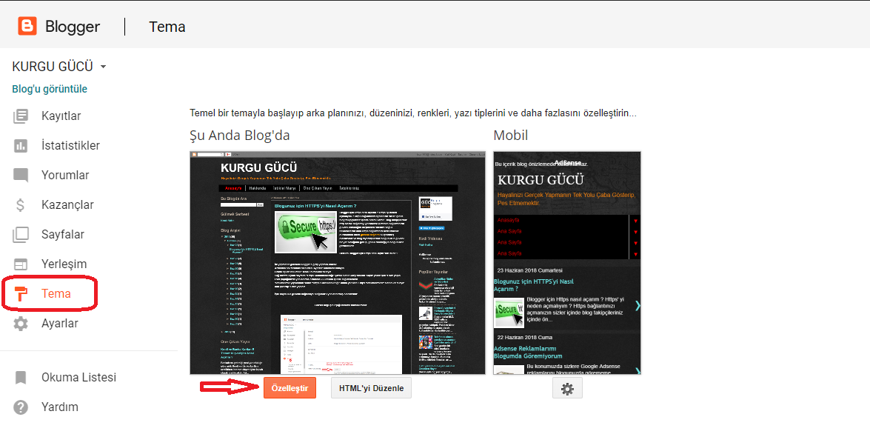Viewport: 870px width, 437px height.
Task: Click the Şu Anda Blog'da heading
Action: pyautogui.click(x=240, y=135)
